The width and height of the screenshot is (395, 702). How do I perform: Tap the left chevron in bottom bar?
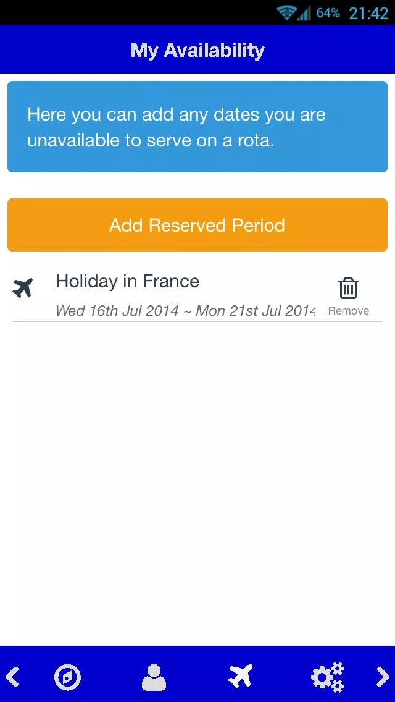coord(12,677)
